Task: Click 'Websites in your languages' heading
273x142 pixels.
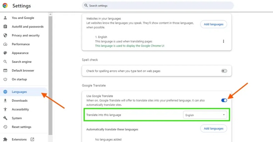Action: pyautogui.click(x=104, y=18)
